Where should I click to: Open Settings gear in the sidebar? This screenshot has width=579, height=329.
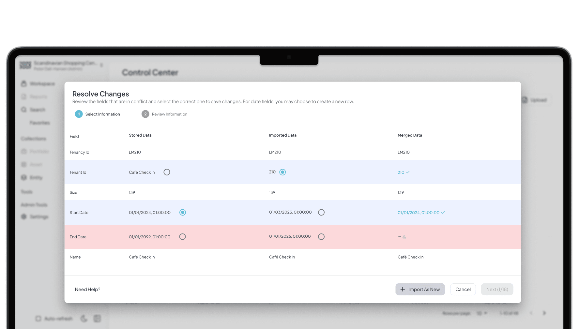[24, 217]
